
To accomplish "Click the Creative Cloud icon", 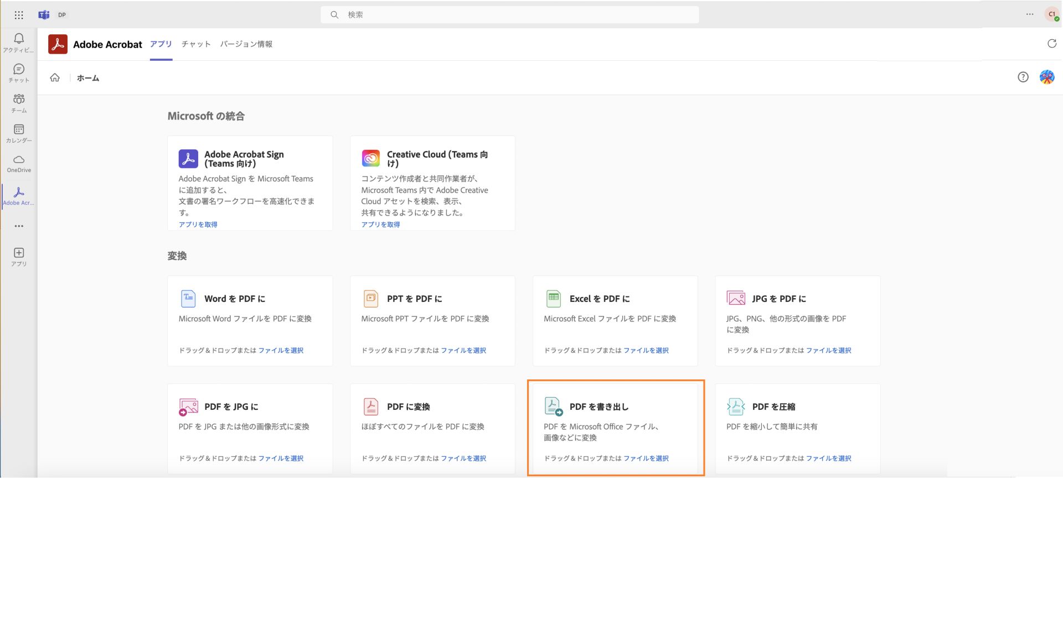I will 371,158.
